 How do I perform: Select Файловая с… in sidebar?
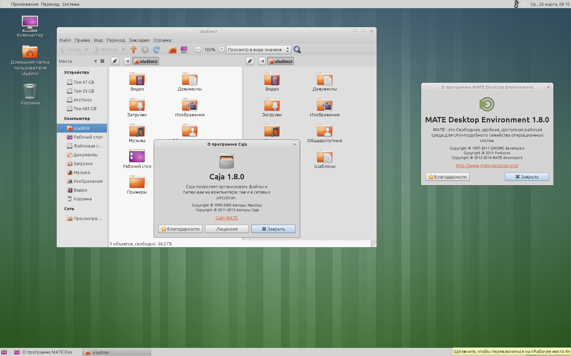[x=82, y=146]
